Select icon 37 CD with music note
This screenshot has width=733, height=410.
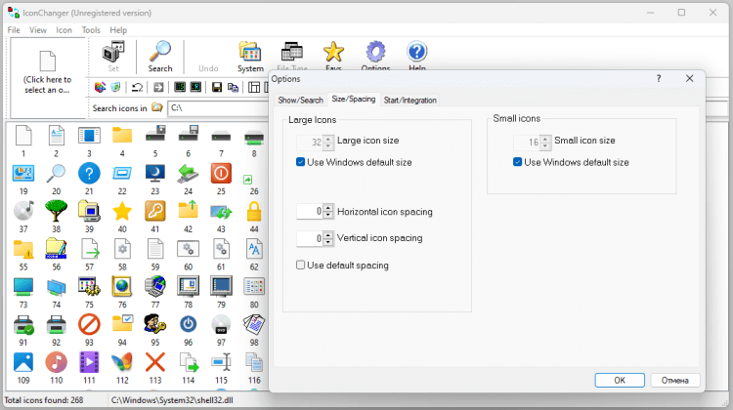[x=23, y=211]
